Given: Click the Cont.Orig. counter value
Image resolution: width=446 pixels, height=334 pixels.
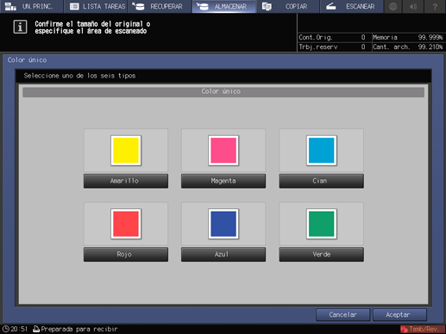Looking at the screenshot, I should tap(363, 37).
